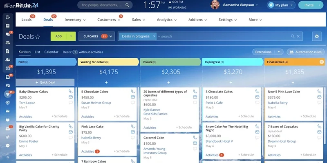Open the ADD button dropdown arrow
Screen dimensions: 327x163
pos(71,36)
